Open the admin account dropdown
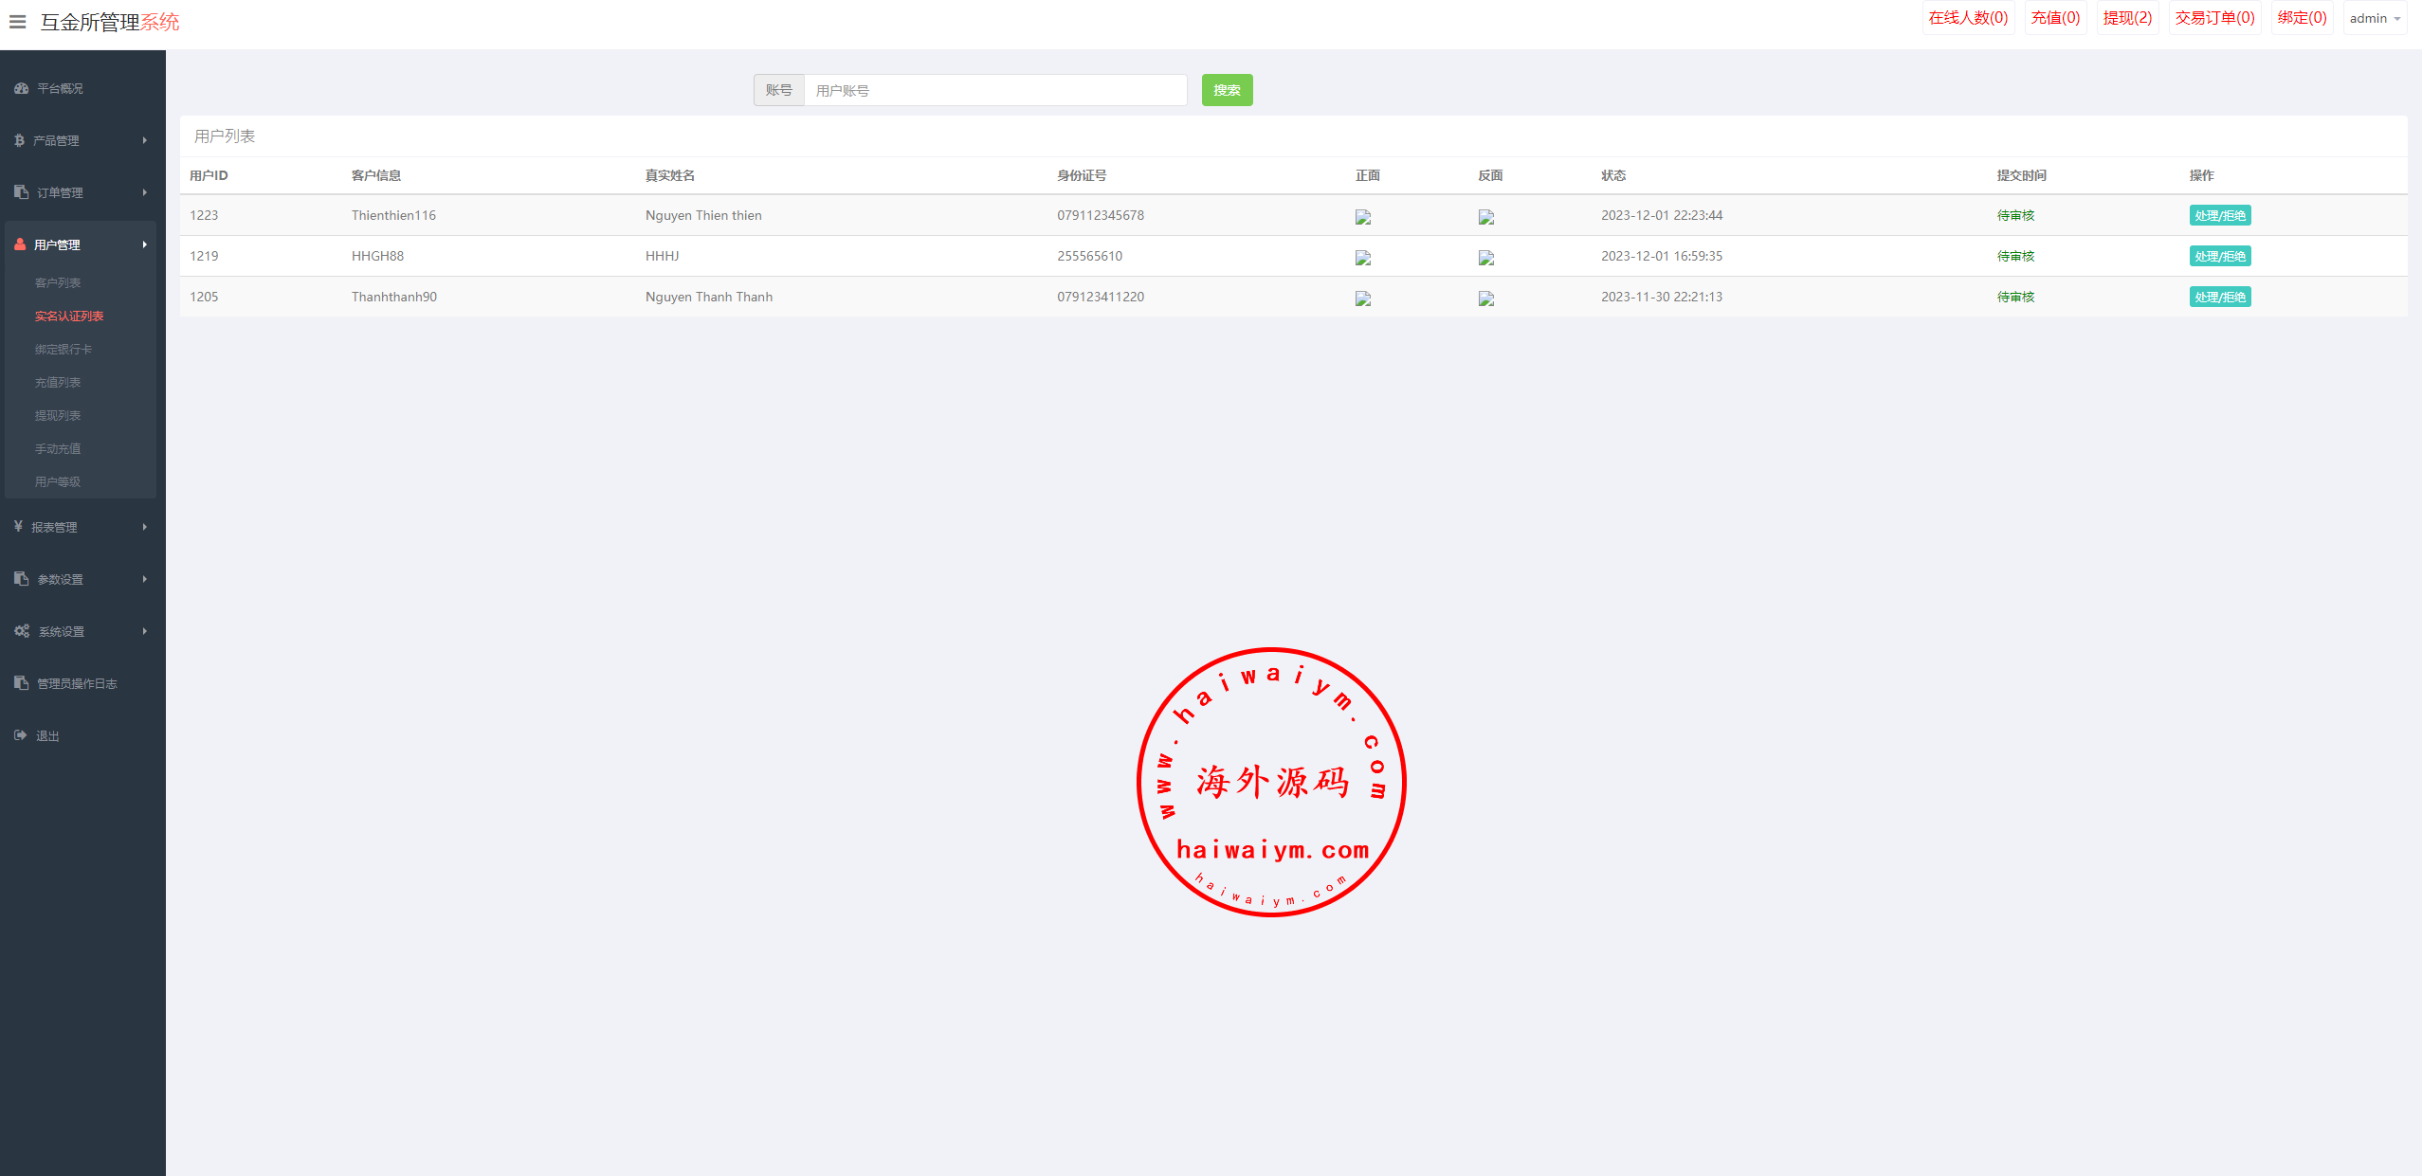 [2374, 18]
